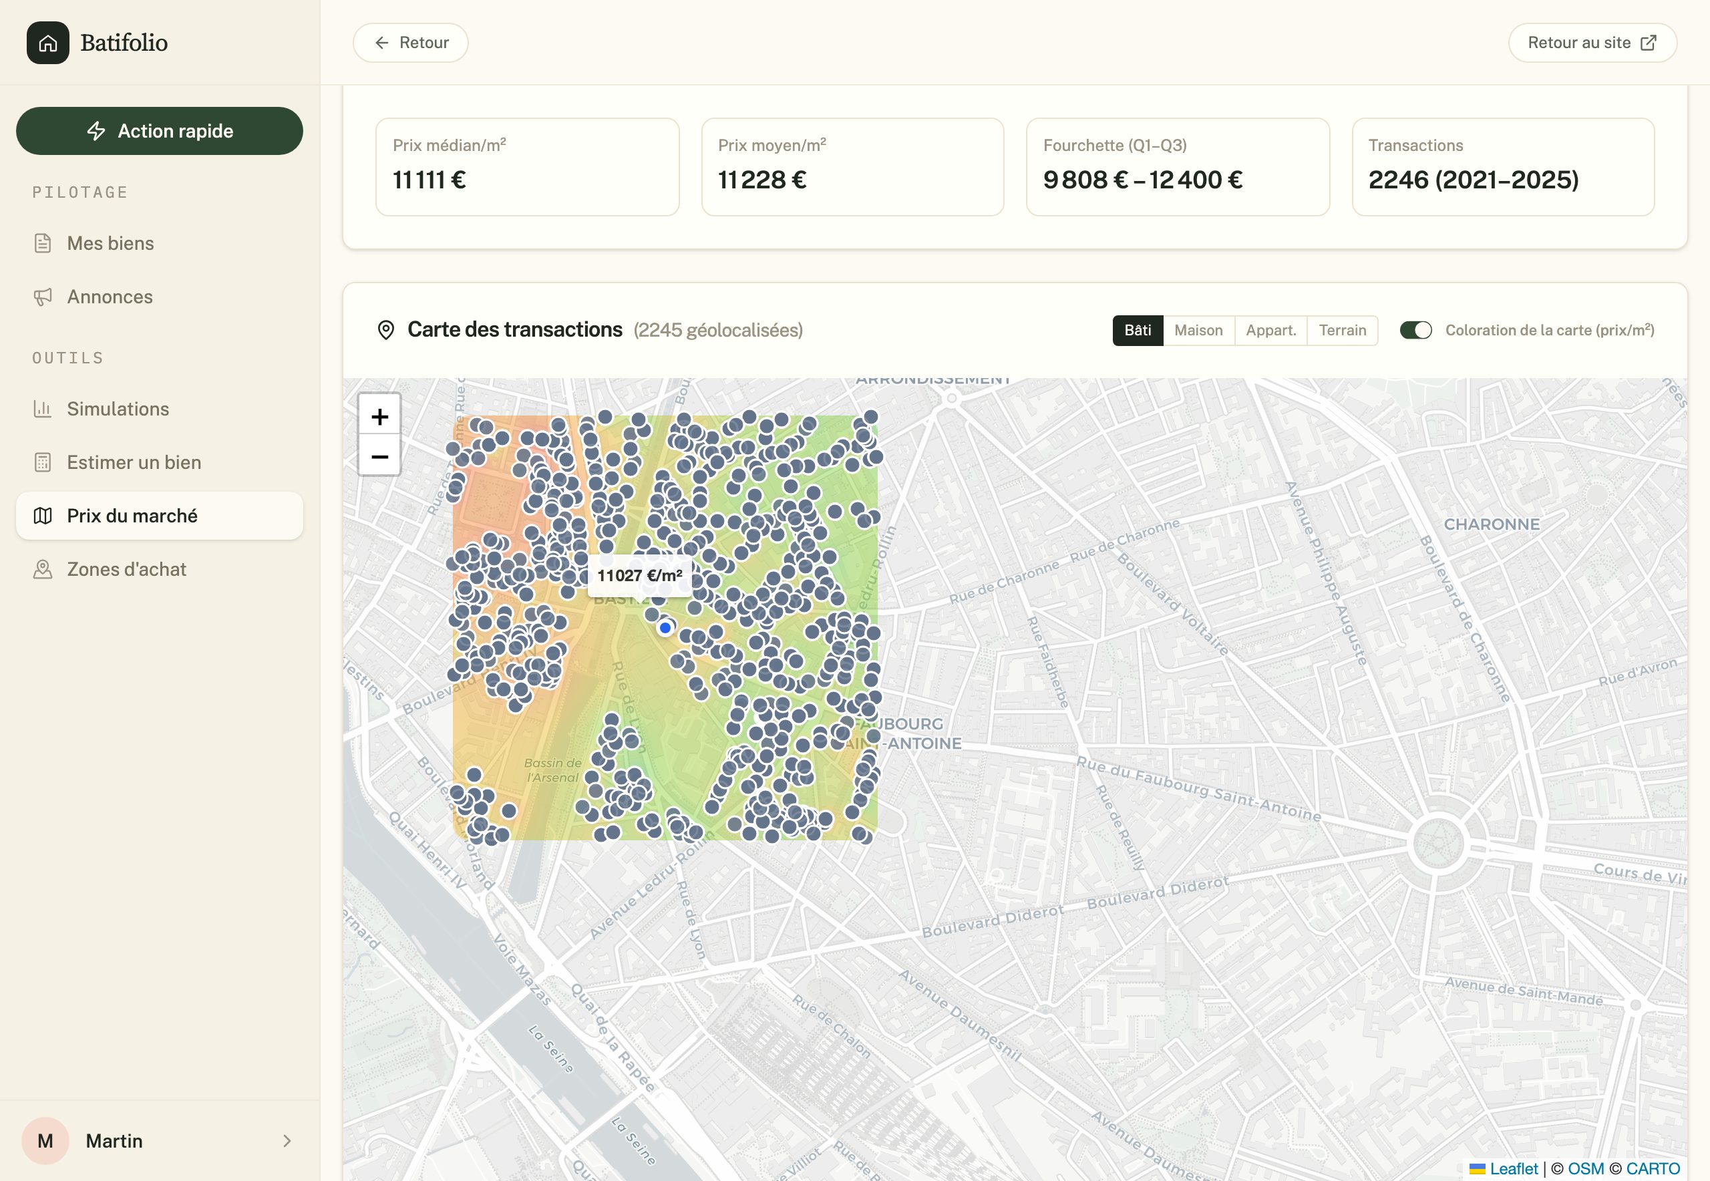Click the OUTILS section label
The height and width of the screenshot is (1181, 1710).
coord(68,358)
